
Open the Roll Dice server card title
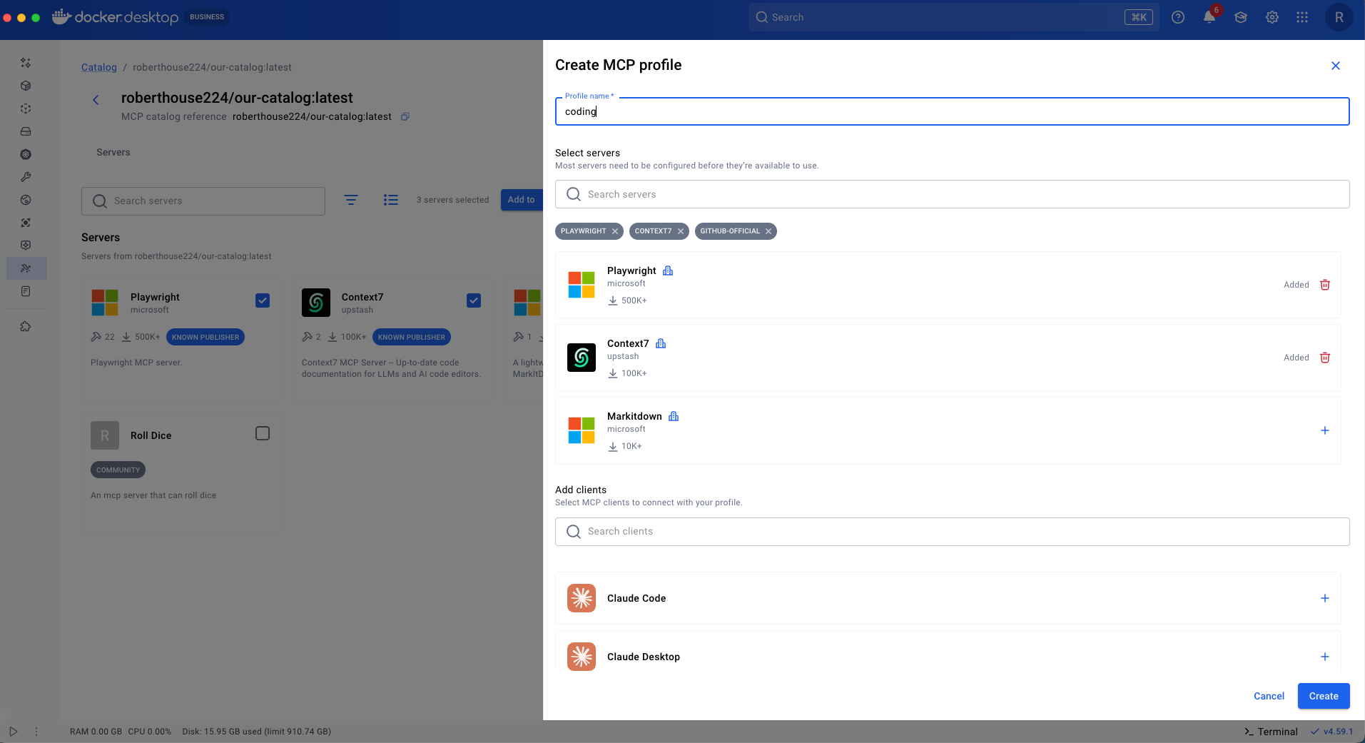coord(151,435)
